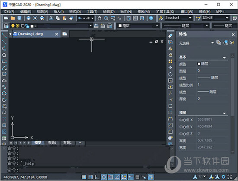Click the New file toolbar icon
Viewport: 238px width, 181px height.
click(6, 18)
